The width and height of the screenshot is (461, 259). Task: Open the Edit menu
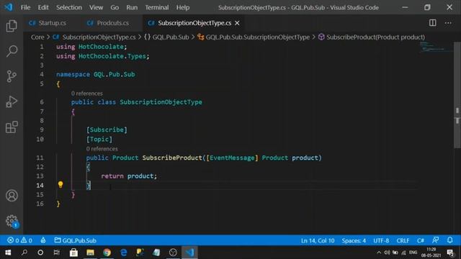(x=43, y=7)
